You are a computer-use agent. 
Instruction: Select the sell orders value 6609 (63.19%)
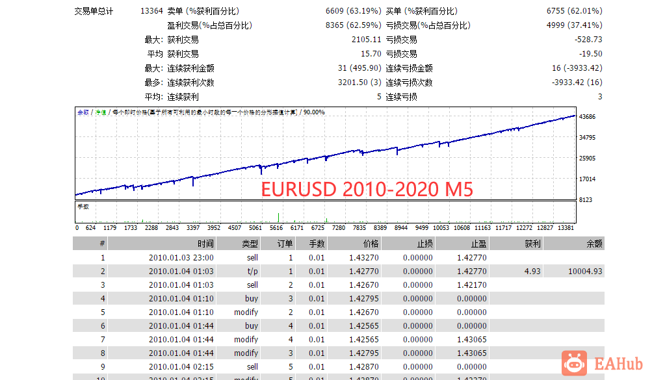[x=354, y=11]
